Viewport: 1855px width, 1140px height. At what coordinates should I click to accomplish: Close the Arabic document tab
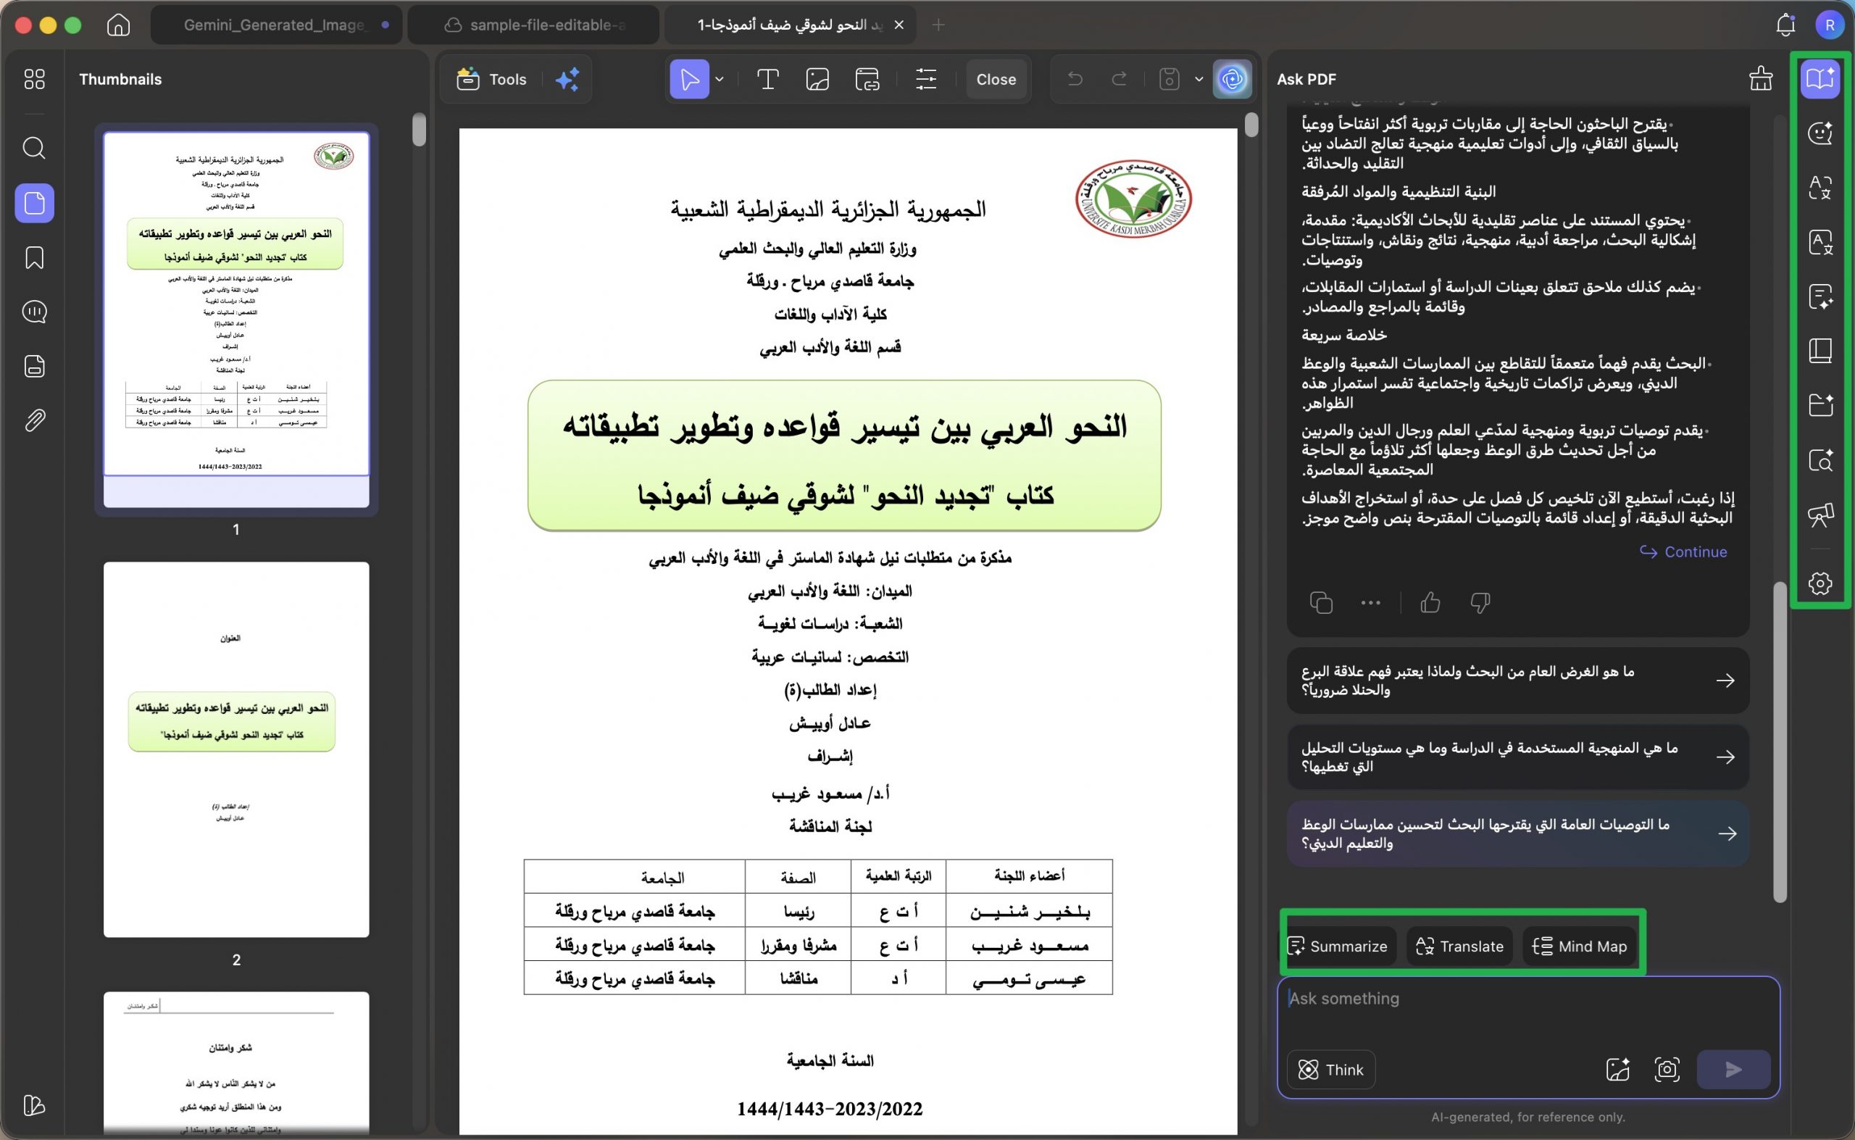[x=899, y=25]
